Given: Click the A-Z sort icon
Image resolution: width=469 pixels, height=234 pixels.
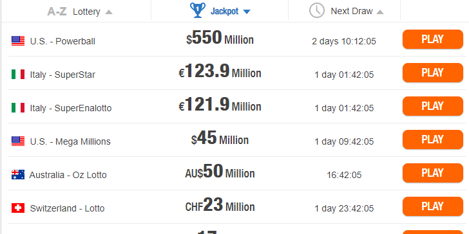Looking at the screenshot, I should 57,12.
